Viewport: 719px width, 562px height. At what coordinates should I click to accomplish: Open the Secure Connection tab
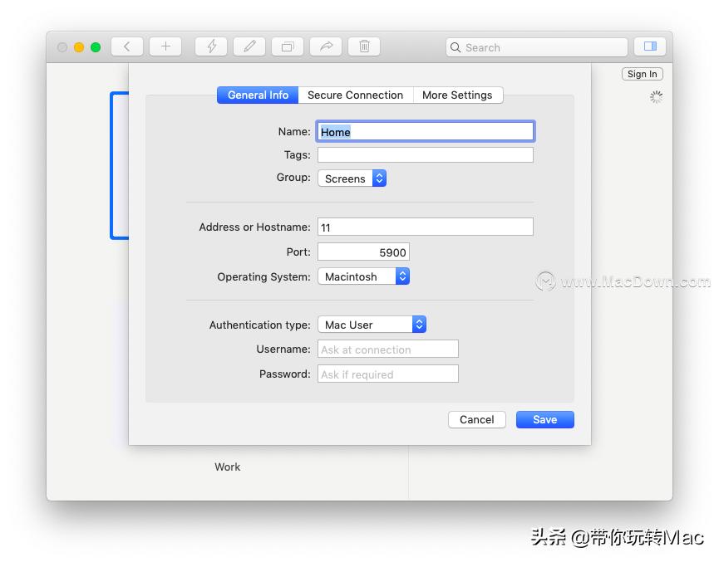click(x=356, y=95)
